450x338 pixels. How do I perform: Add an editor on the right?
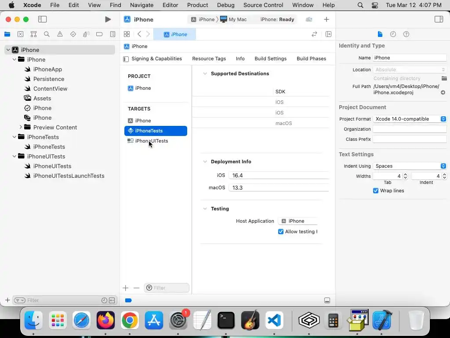click(328, 34)
